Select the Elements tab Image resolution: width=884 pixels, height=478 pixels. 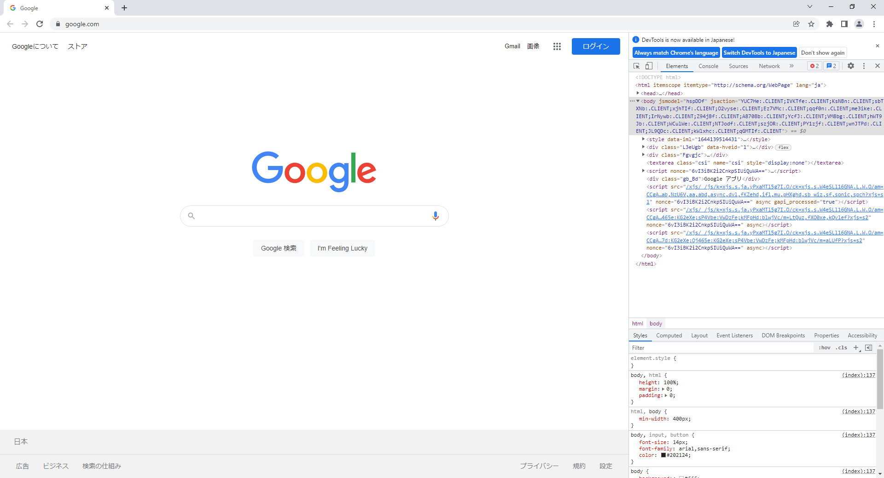tap(677, 66)
